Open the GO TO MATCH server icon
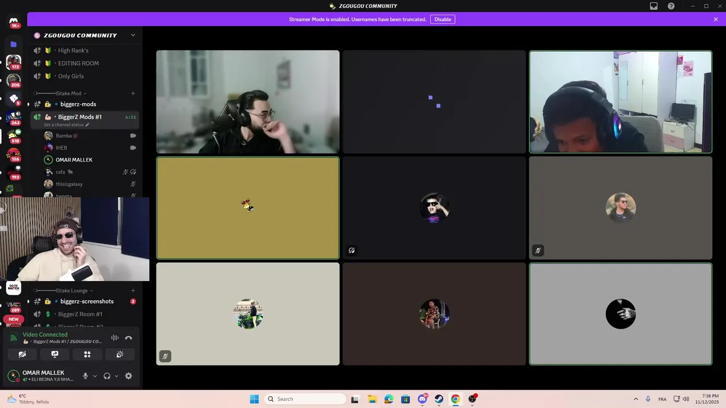Viewport: 726px width, 408px height. pos(14,288)
